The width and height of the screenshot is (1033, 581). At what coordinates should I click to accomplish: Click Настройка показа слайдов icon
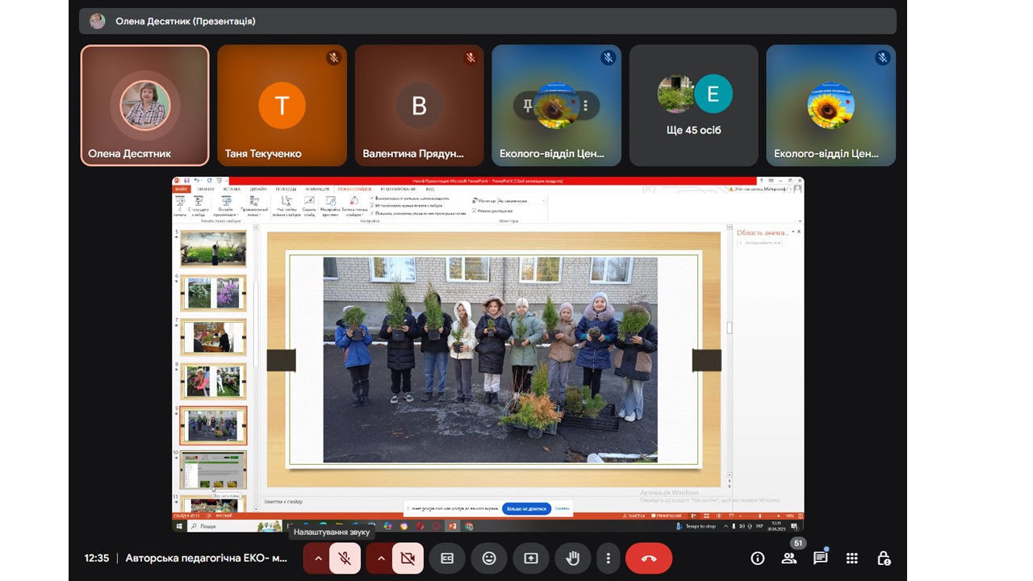pyautogui.click(x=286, y=206)
